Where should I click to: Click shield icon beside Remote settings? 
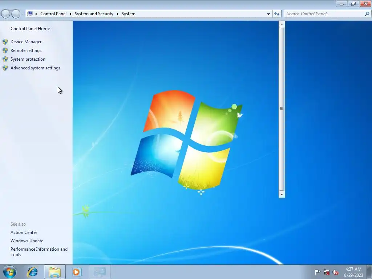(5, 50)
